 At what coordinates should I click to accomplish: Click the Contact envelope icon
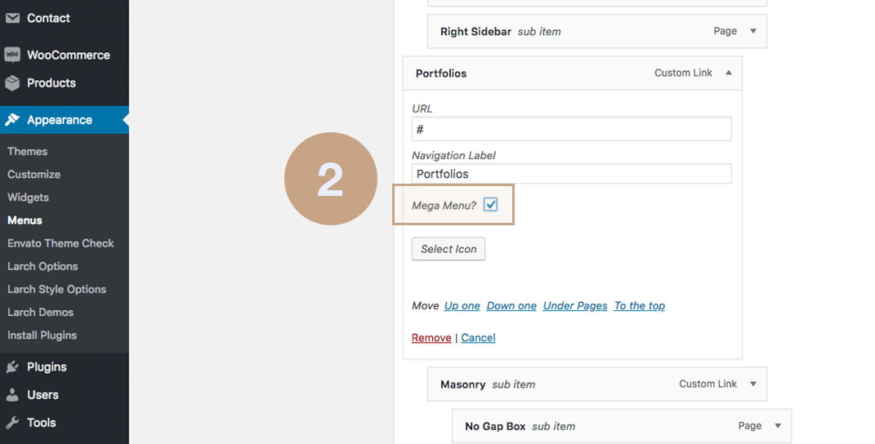click(12, 18)
